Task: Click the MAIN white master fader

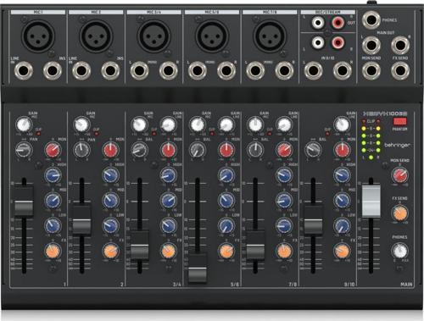Action: (x=371, y=201)
